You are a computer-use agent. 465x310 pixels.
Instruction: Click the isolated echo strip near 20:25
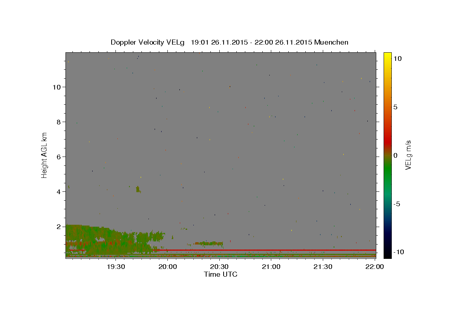coord(208,243)
